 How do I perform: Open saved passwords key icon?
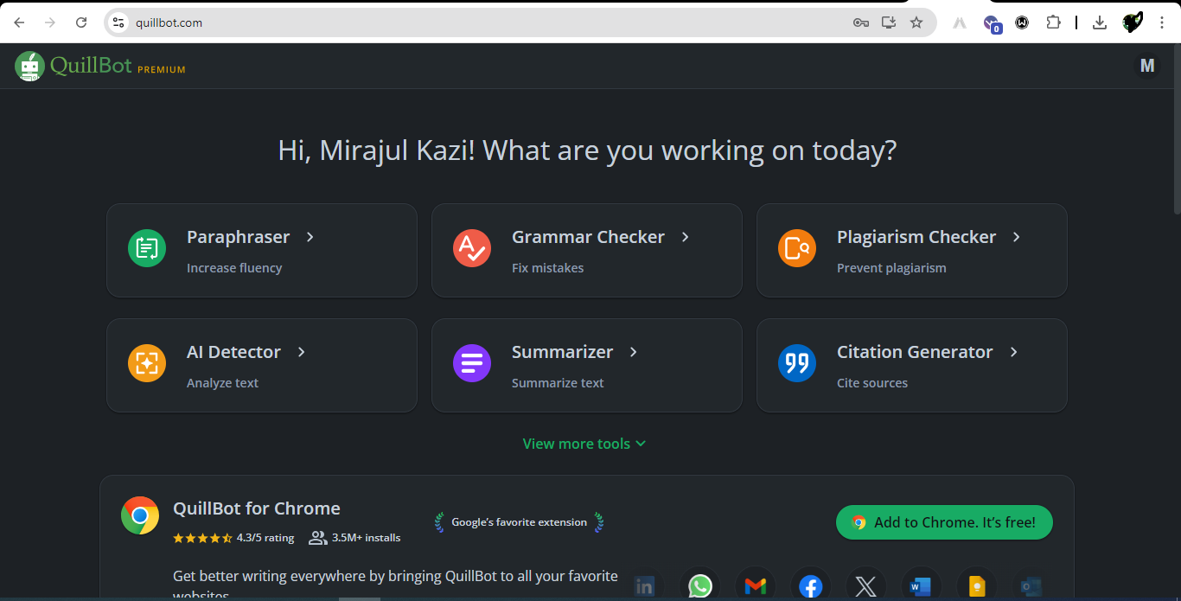click(x=860, y=22)
